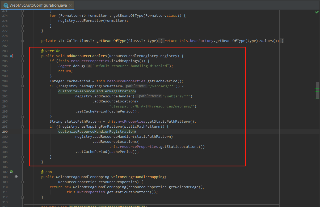Click the green inspections checkmark indicator top right
The height and width of the screenshot is (207, 320).
coord(317,12)
